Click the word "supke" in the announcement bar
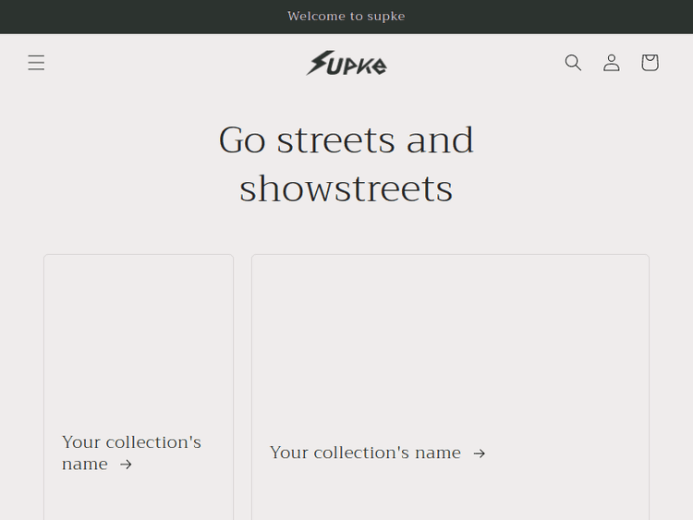 click(385, 17)
